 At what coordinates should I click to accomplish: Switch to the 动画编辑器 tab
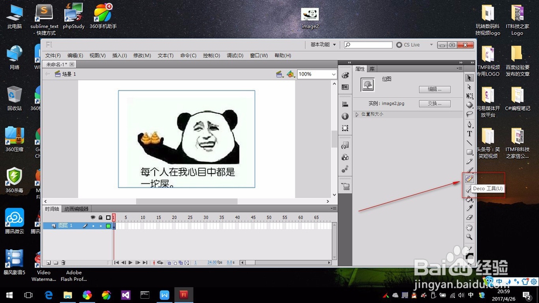pos(77,209)
